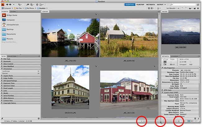The width and height of the screenshot is (202, 127).
Task: Select the Favorites panel tab
Action: [x=5, y=12]
